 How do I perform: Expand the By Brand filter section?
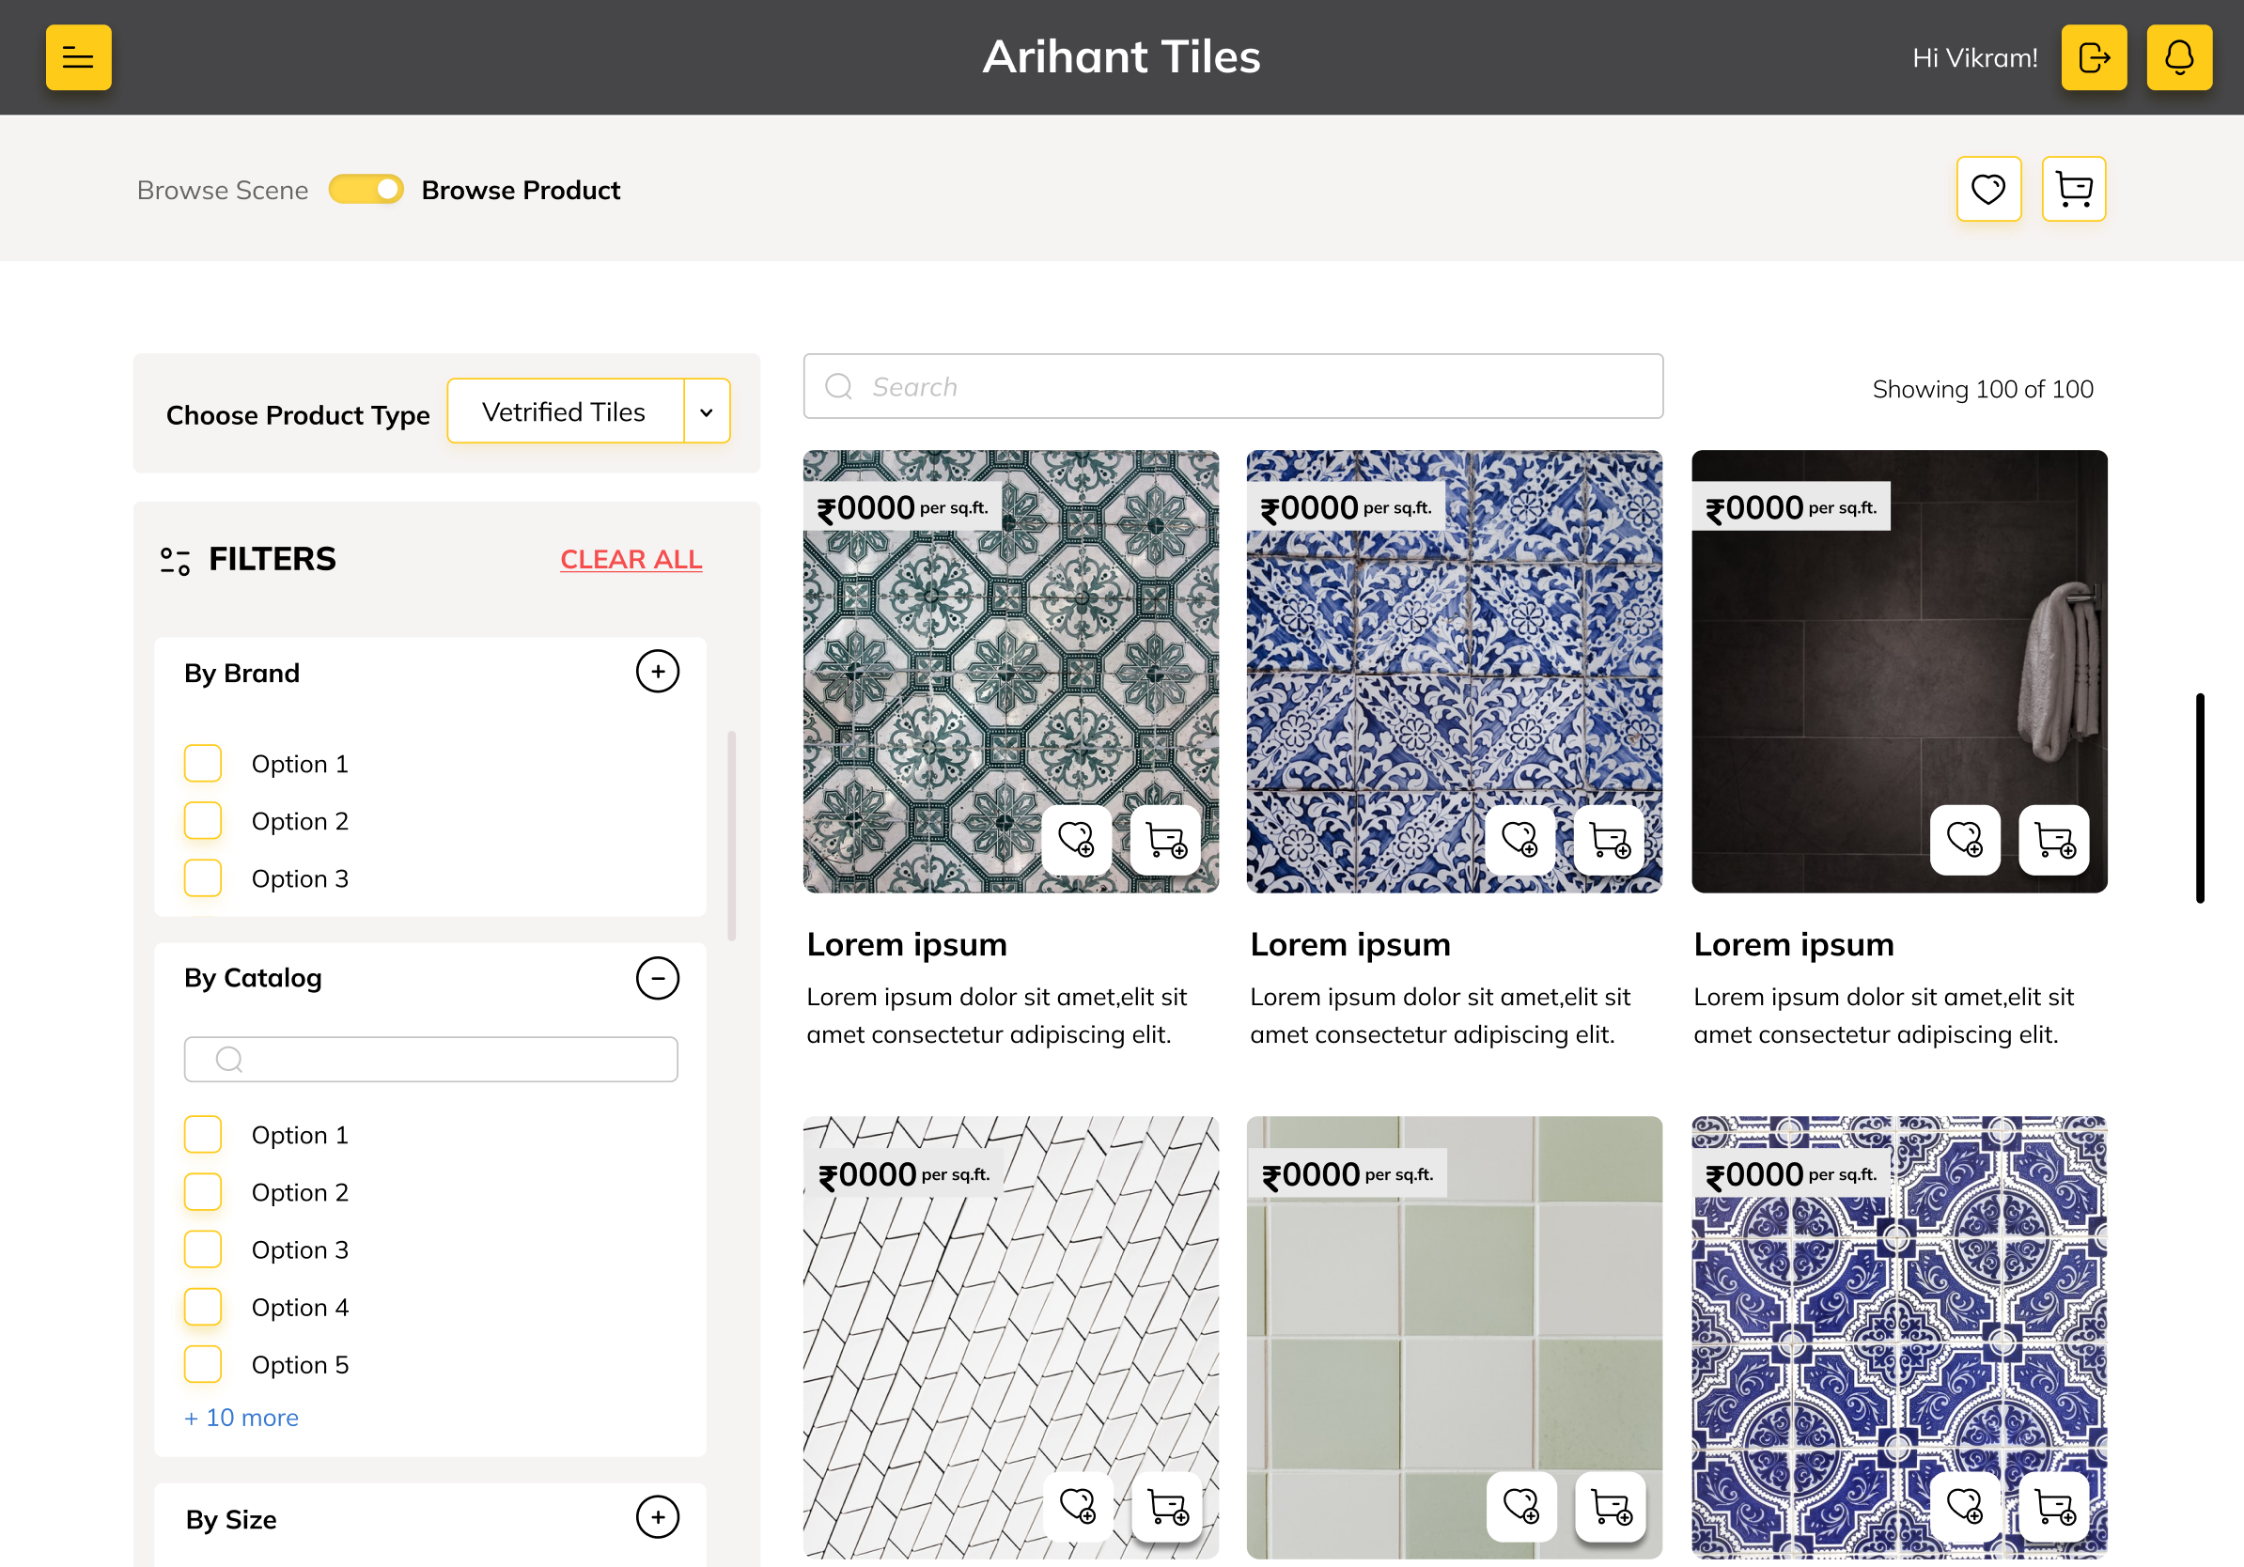(x=657, y=671)
